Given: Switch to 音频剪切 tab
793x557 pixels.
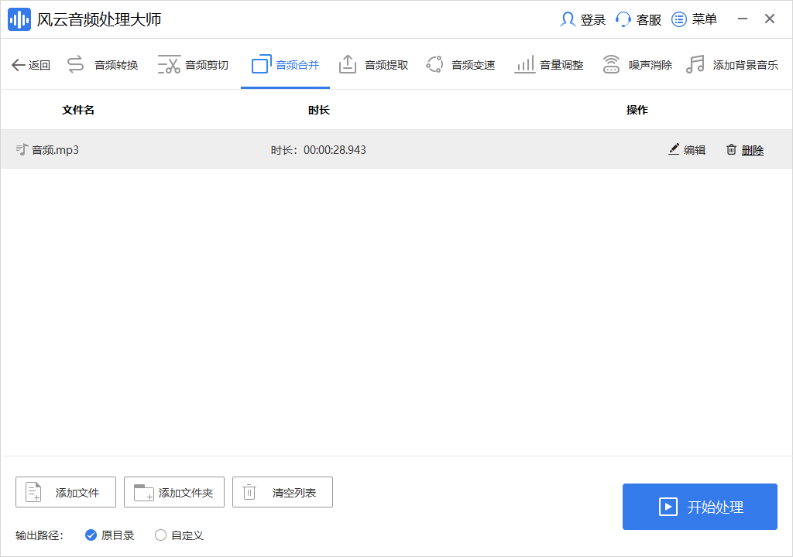Looking at the screenshot, I should pos(207,65).
